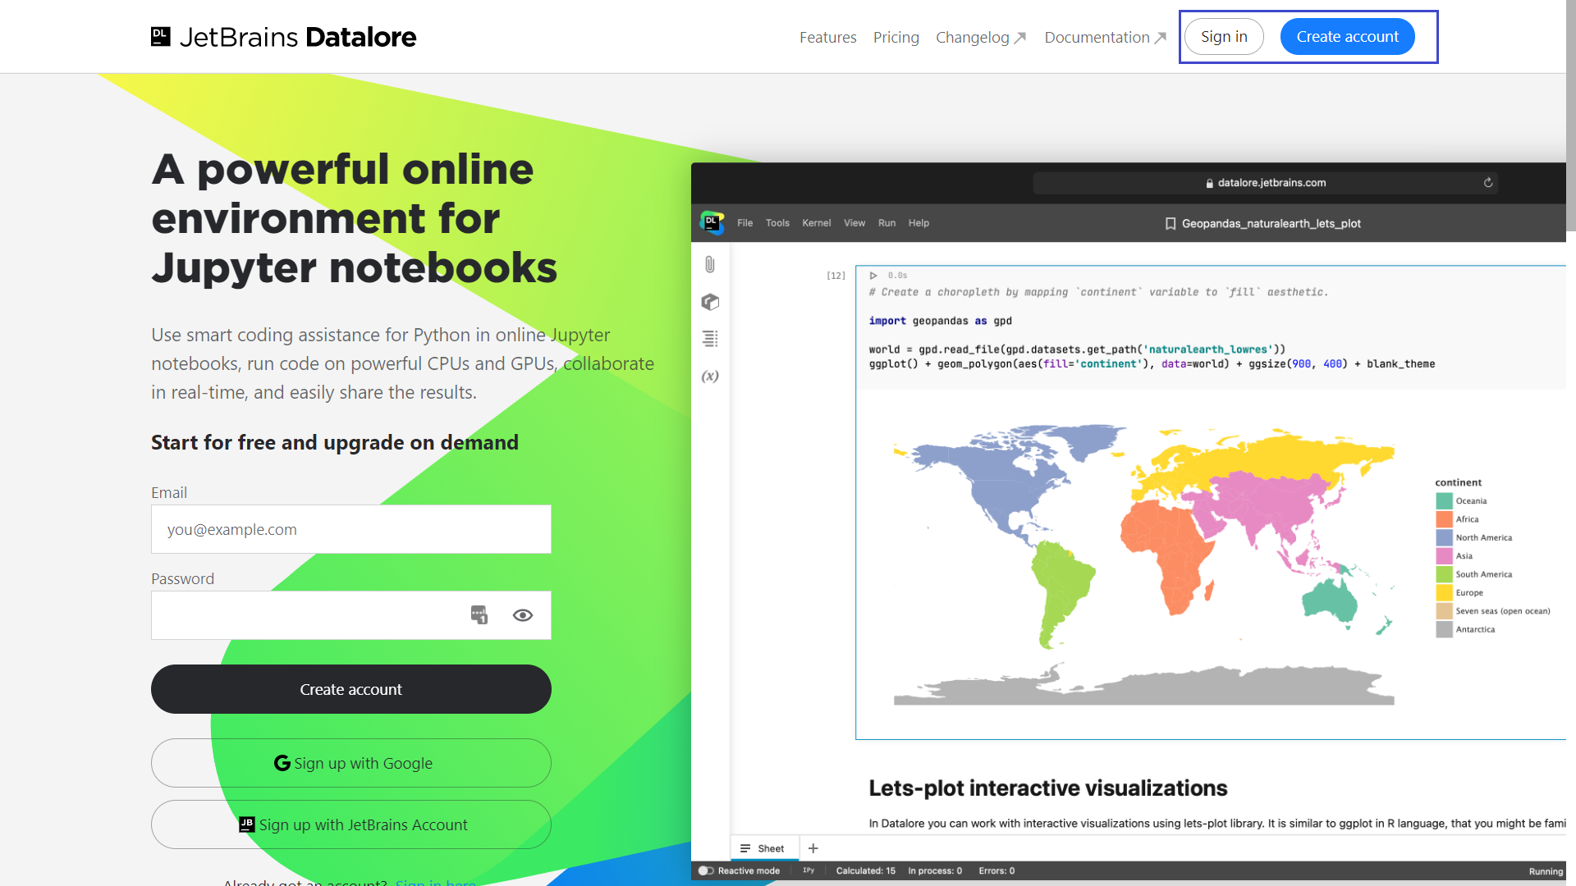The width and height of the screenshot is (1576, 886).
Task: Open the Kernel menu in notebook
Action: coord(816,223)
